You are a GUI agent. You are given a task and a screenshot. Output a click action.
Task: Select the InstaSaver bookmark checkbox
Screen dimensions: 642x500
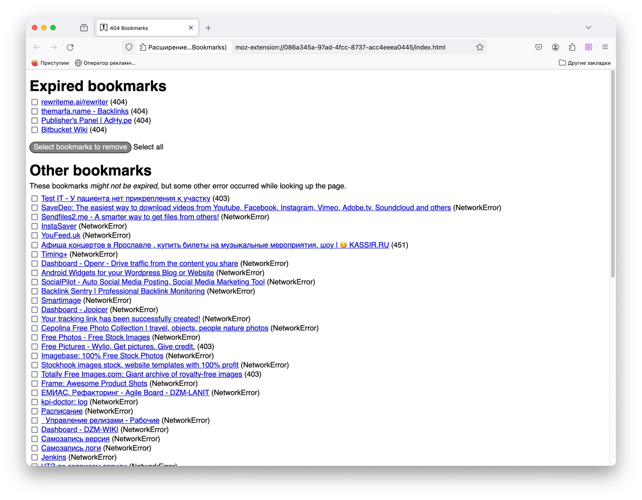tap(35, 226)
